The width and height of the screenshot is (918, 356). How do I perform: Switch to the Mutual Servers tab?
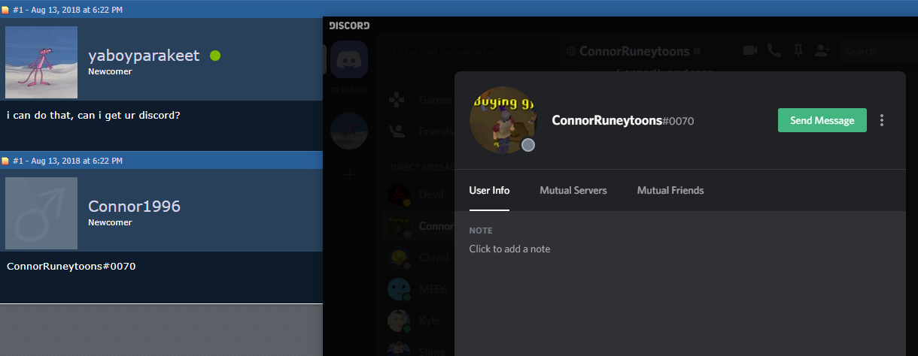573,190
